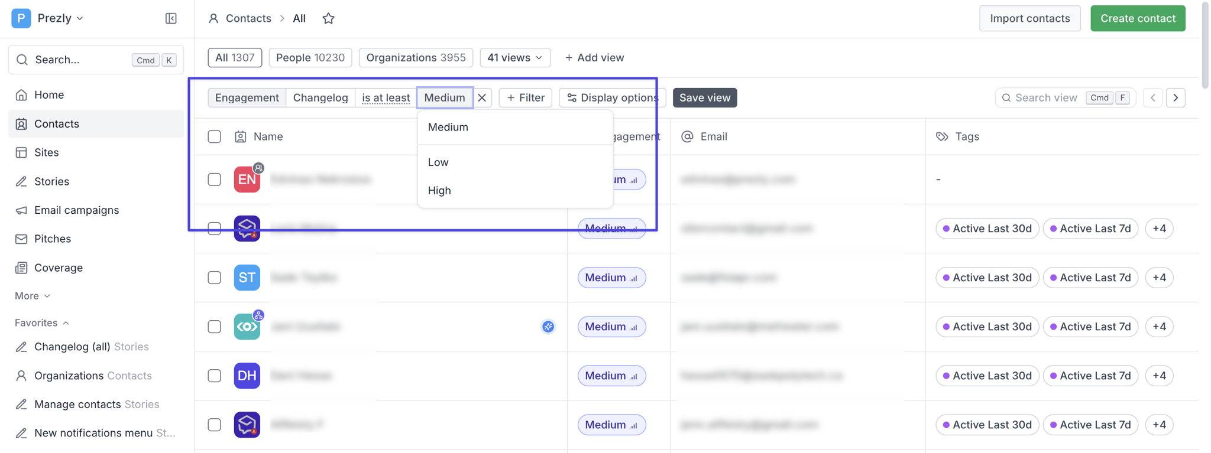Expand the 41 views dropdown
Screen dimensions: 1211x453
[x=515, y=57]
